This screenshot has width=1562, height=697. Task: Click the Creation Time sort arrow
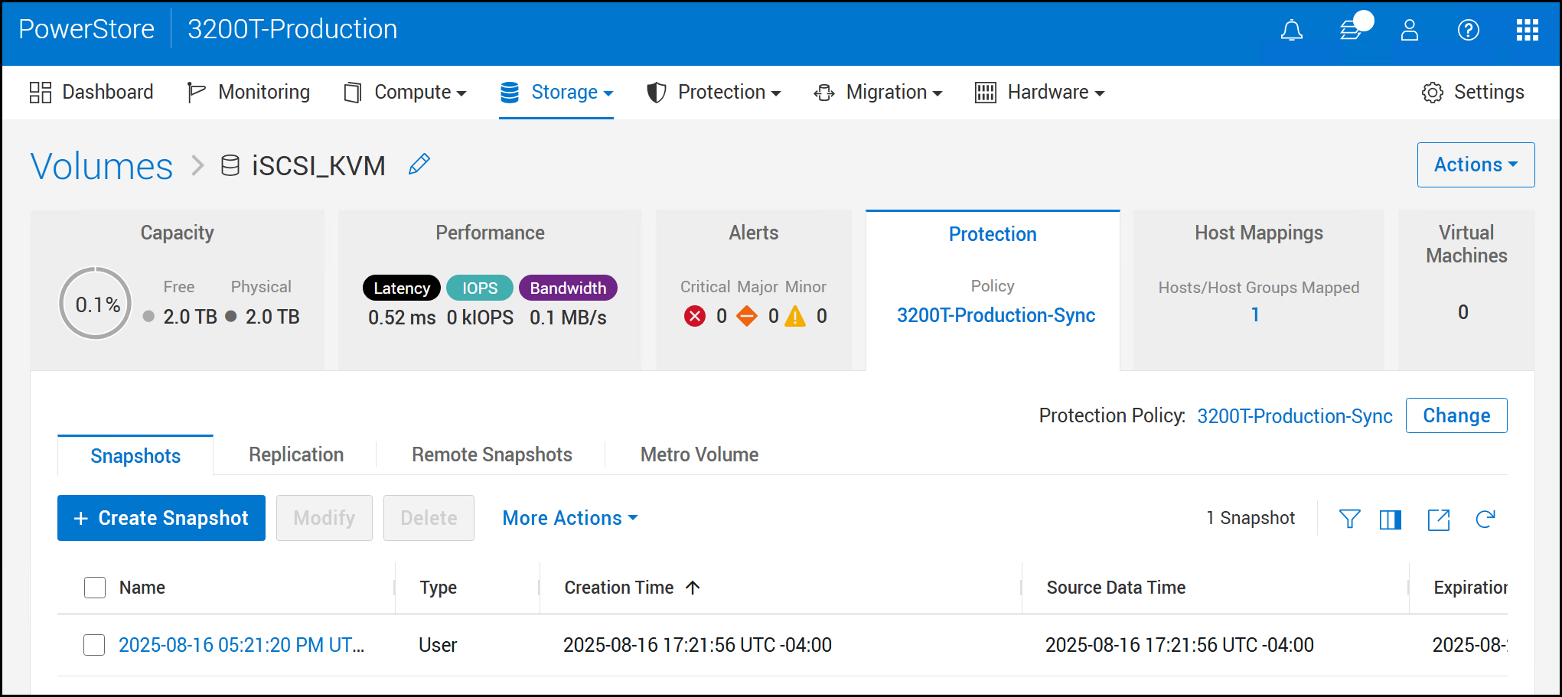coord(693,588)
